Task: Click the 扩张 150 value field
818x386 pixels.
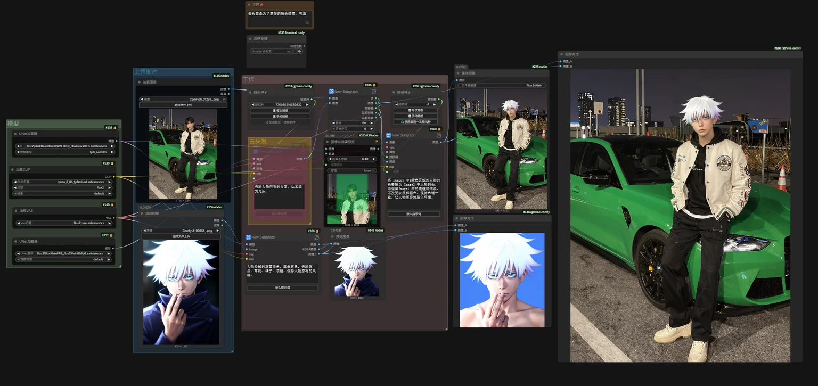Action: click(352, 123)
